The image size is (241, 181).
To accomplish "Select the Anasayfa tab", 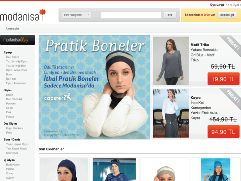I will coord(12,29).
